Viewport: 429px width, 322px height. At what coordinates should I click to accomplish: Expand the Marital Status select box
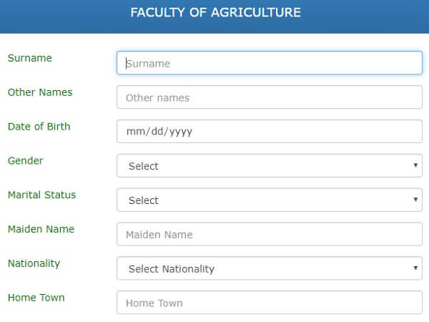[x=270, y=200]
